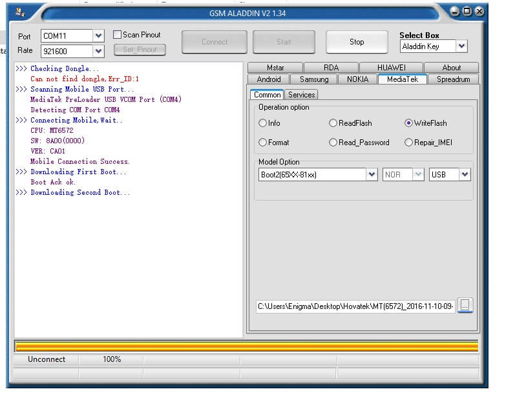
Task: Minimize the GSM ALADDIN window
Action: pos(455,12)
